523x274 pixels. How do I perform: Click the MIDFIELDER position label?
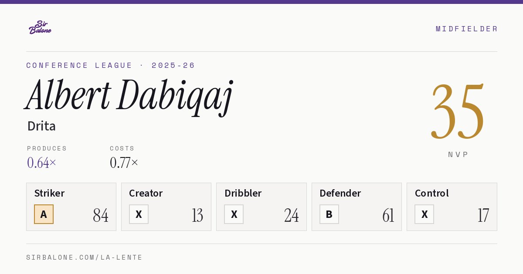pyautogui.click(x=466, y=29)
